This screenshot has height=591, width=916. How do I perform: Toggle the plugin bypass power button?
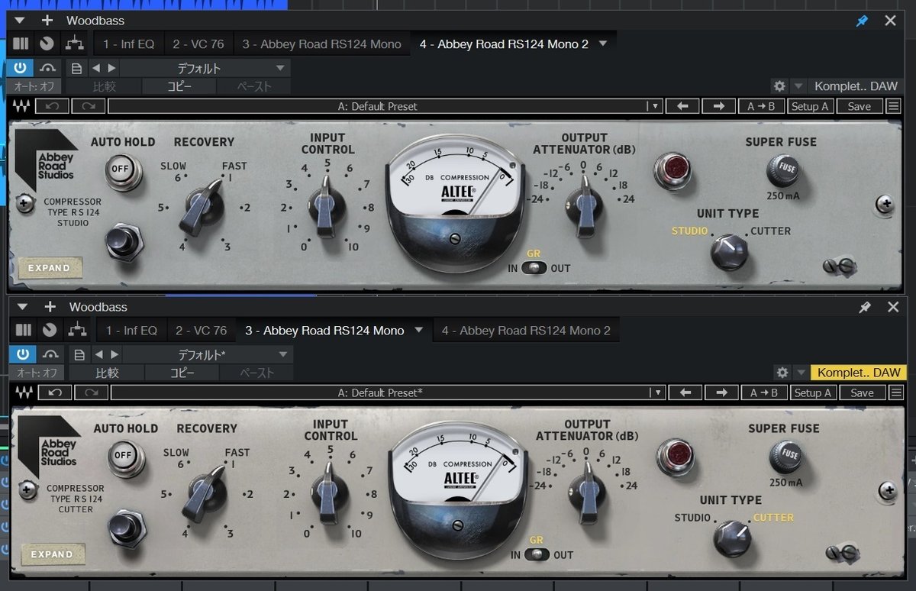point(20,67)
